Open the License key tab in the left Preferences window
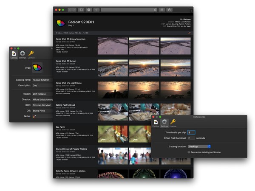Image resolution: width=255 pixels, height=191 pixels. 31,54
